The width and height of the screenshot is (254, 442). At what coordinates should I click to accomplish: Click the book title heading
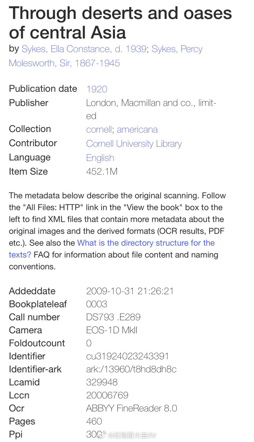pyautogui.click(x=121, y=22)
